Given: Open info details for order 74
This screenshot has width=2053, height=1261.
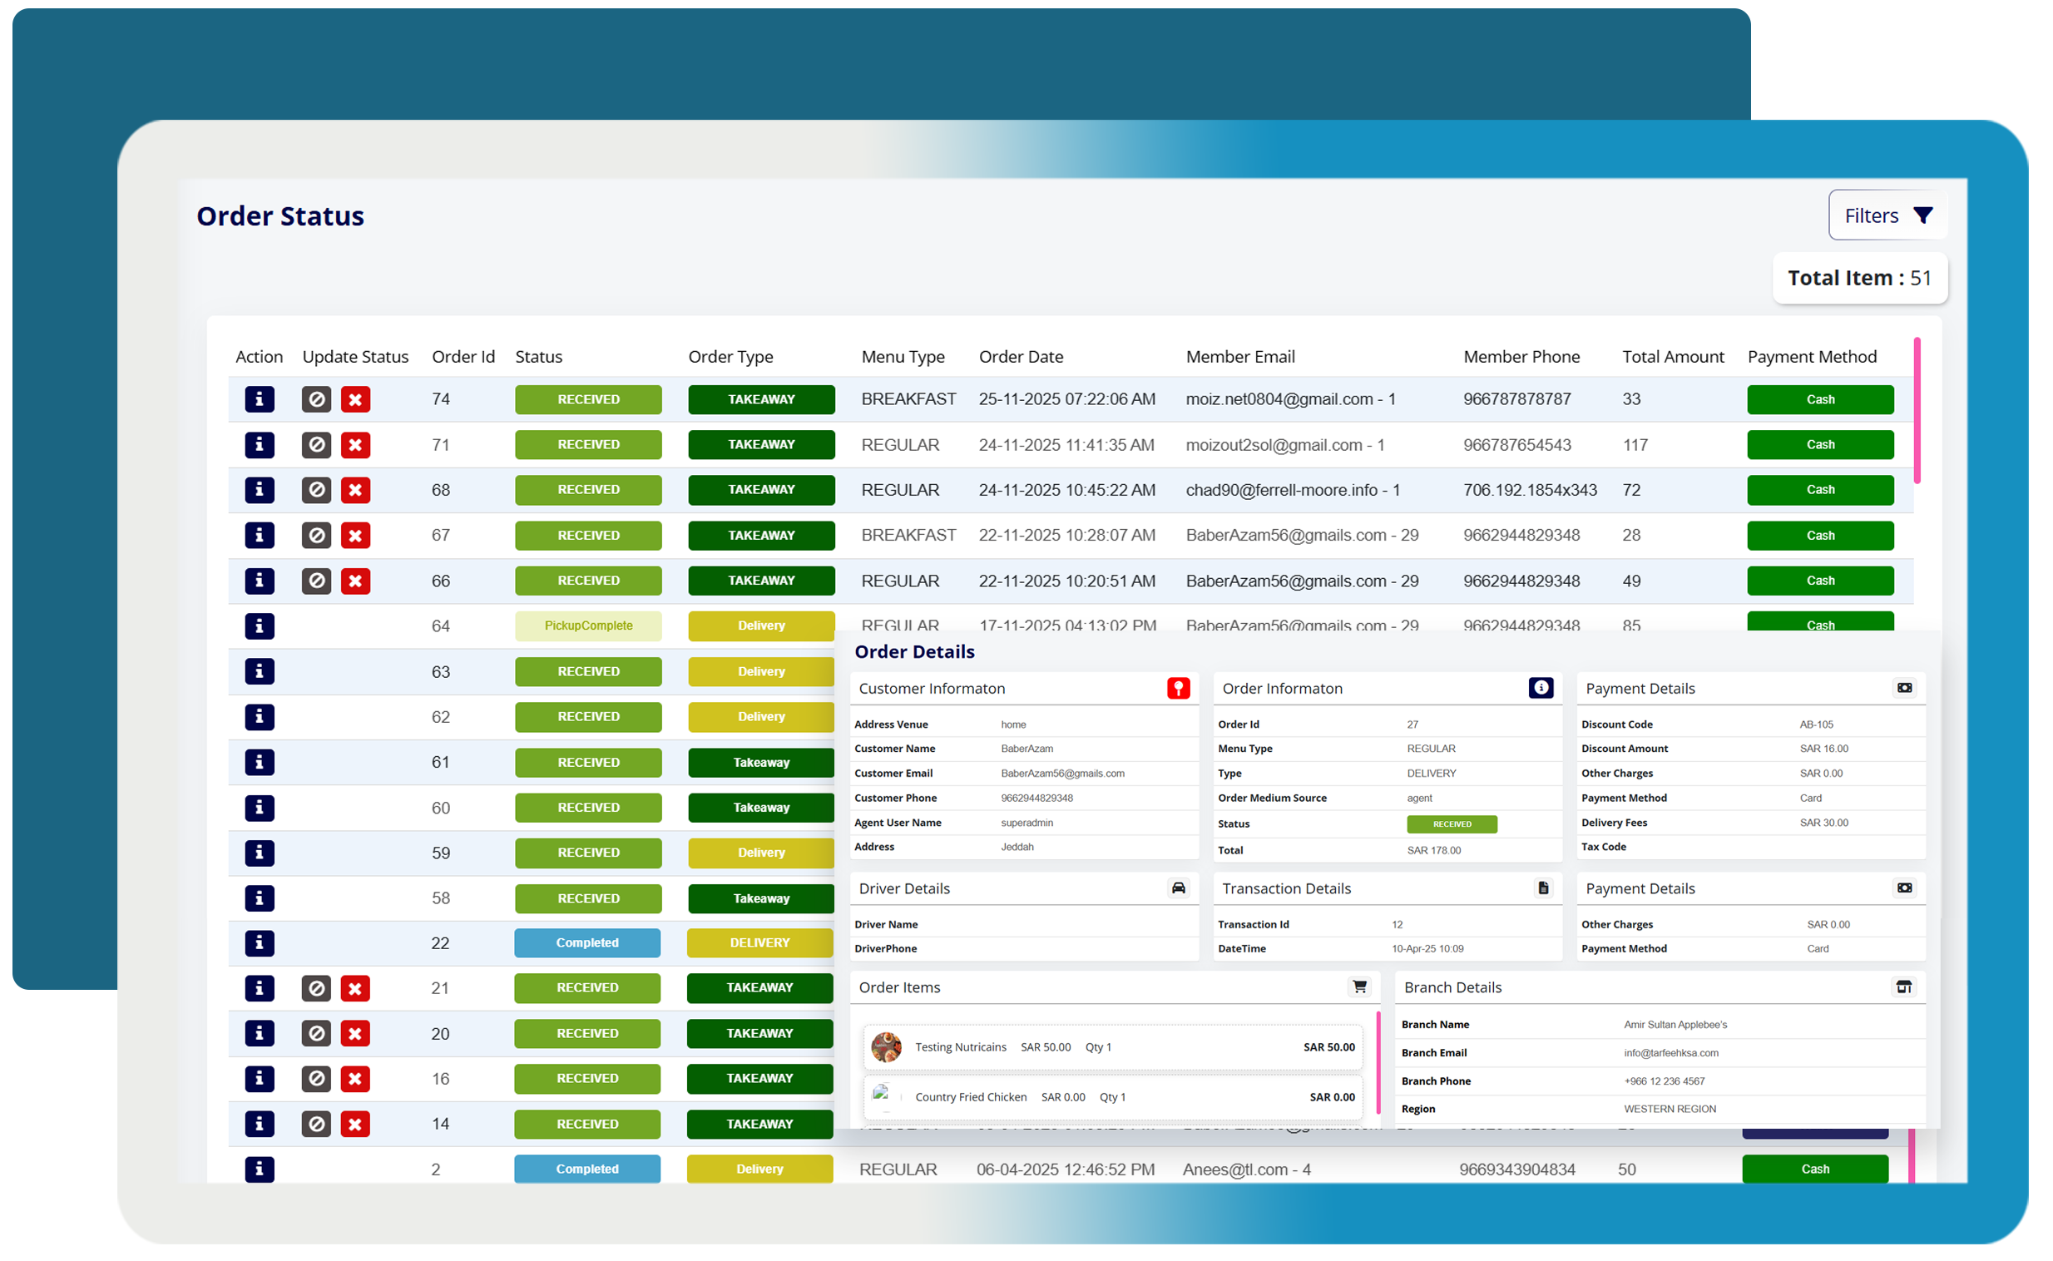Looking at the screenshot, I should pos(260,399).
